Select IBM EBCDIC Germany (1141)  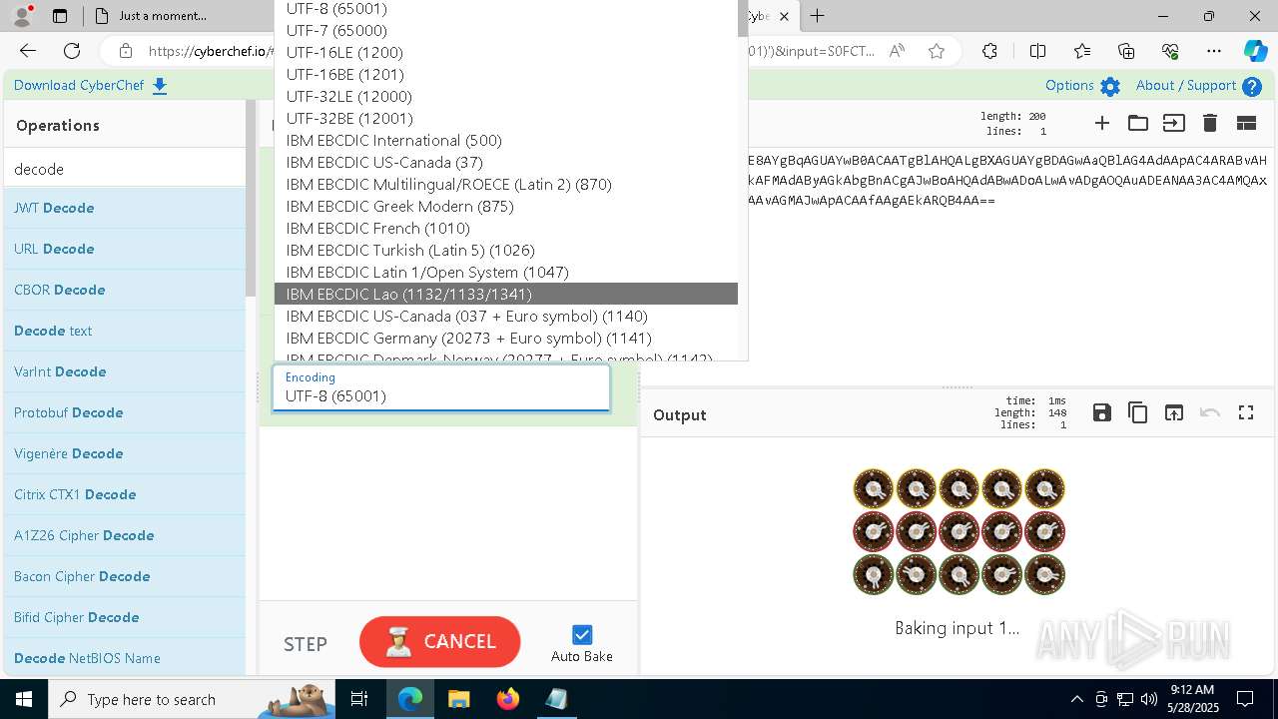click(x=506, y=338)
